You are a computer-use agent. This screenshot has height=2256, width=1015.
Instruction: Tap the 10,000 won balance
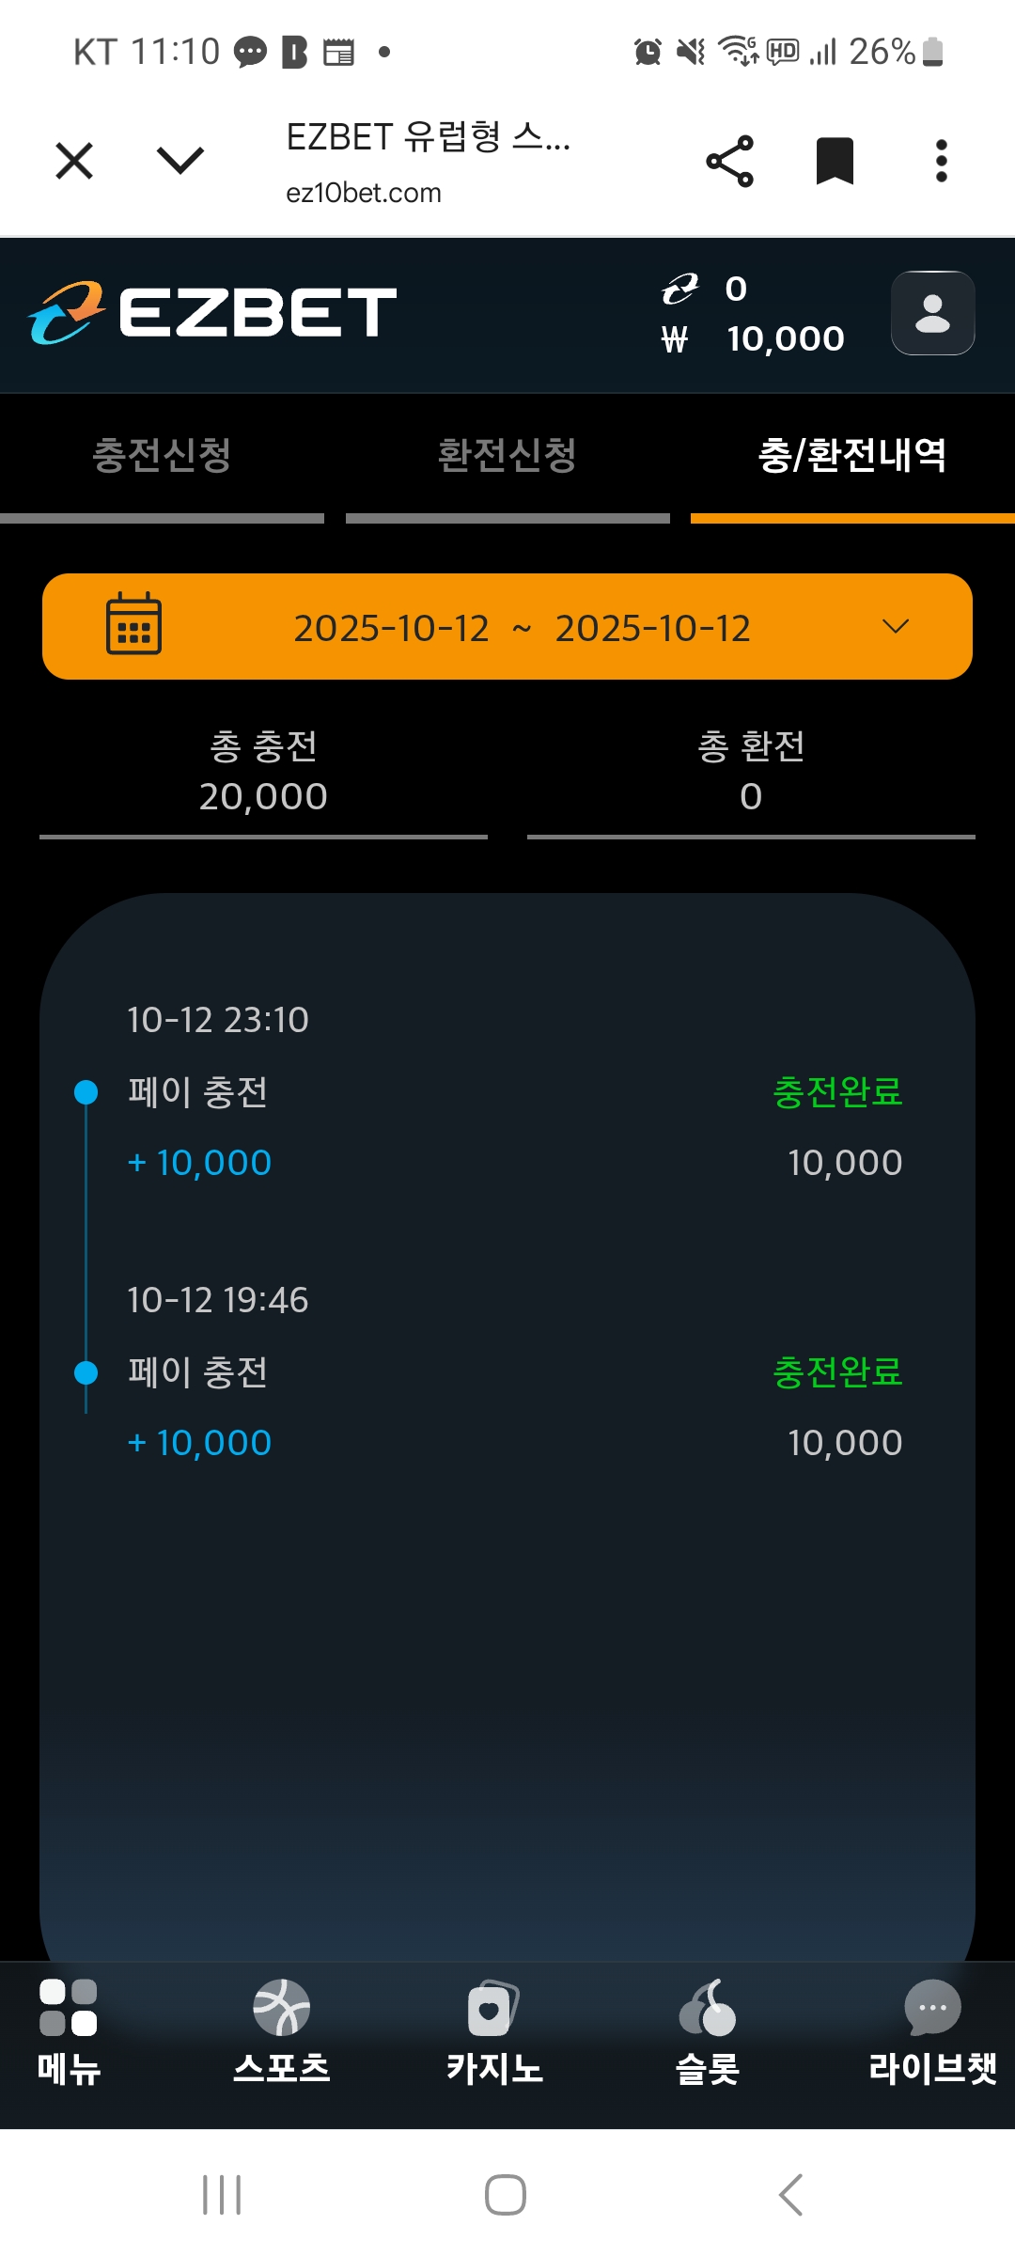785,339
